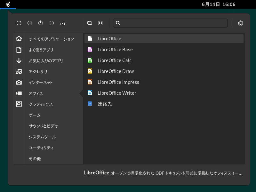Open the clock showing 6月14日 16:06
Image resolution: width=256 pixels, height=192 pixels.
click(219, 4)
